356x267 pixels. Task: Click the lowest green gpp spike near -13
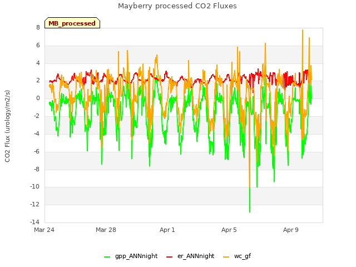[250, 211]
